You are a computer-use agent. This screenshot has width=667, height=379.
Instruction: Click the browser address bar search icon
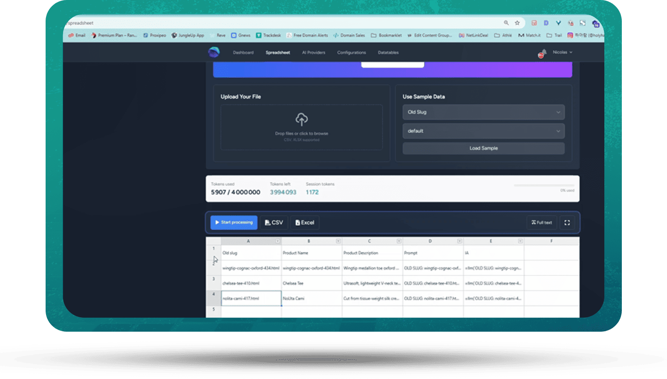coord(506,23)
